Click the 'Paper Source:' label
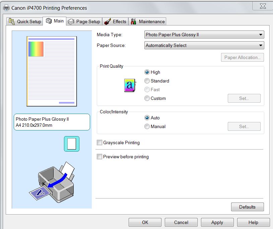The width and height of the screenshot is (273, 229). tap(111, 46)
